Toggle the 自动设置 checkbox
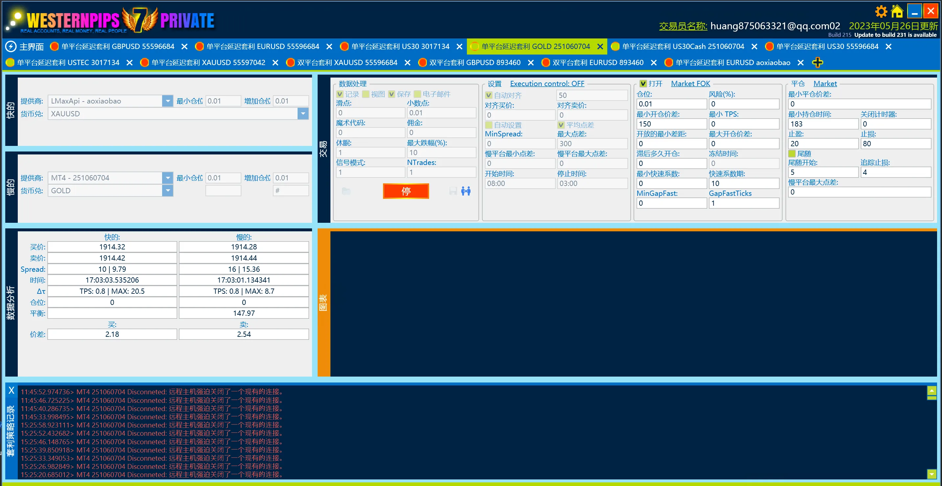Image resolution: width=942 pixels, height=486 pixels. [x=489, y=125]
